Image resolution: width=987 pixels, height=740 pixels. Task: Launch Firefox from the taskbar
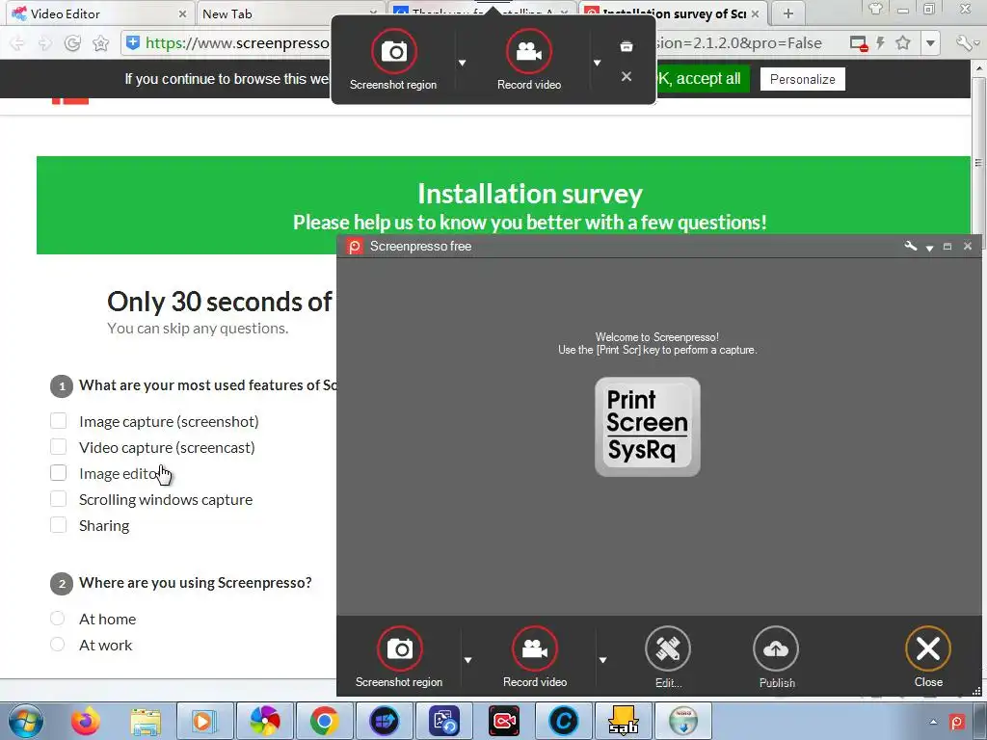pos(85,721)
